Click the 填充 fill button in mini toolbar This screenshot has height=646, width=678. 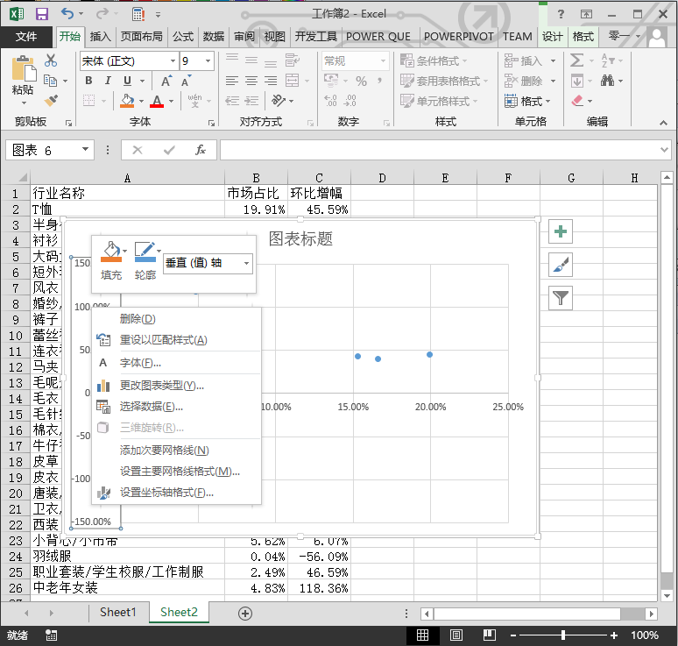click(x=111, y=260)
